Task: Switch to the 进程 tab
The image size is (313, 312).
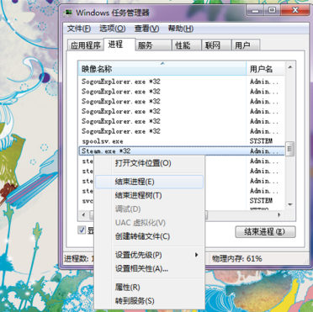Action: point(119,45)
